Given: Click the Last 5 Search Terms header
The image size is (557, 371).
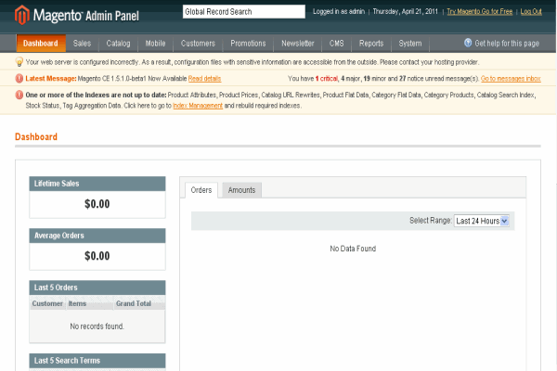Looking at the screenshot, I should coord(97,361).
